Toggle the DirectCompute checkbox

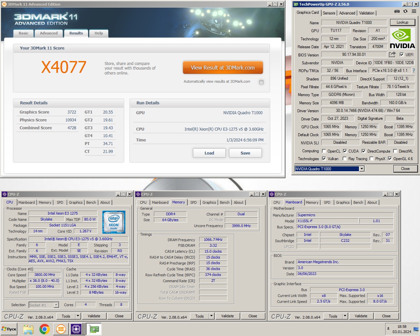tap(364, 151)
